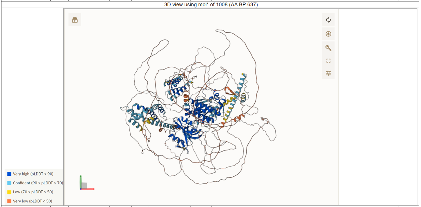Screen dimensions: 421x207
Task: Open the animation playback icon at top-left
Action: point(75,20)
